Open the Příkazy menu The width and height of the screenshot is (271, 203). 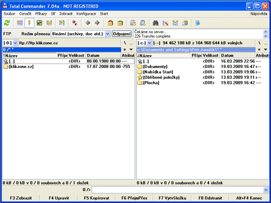[x=41, y=13]
